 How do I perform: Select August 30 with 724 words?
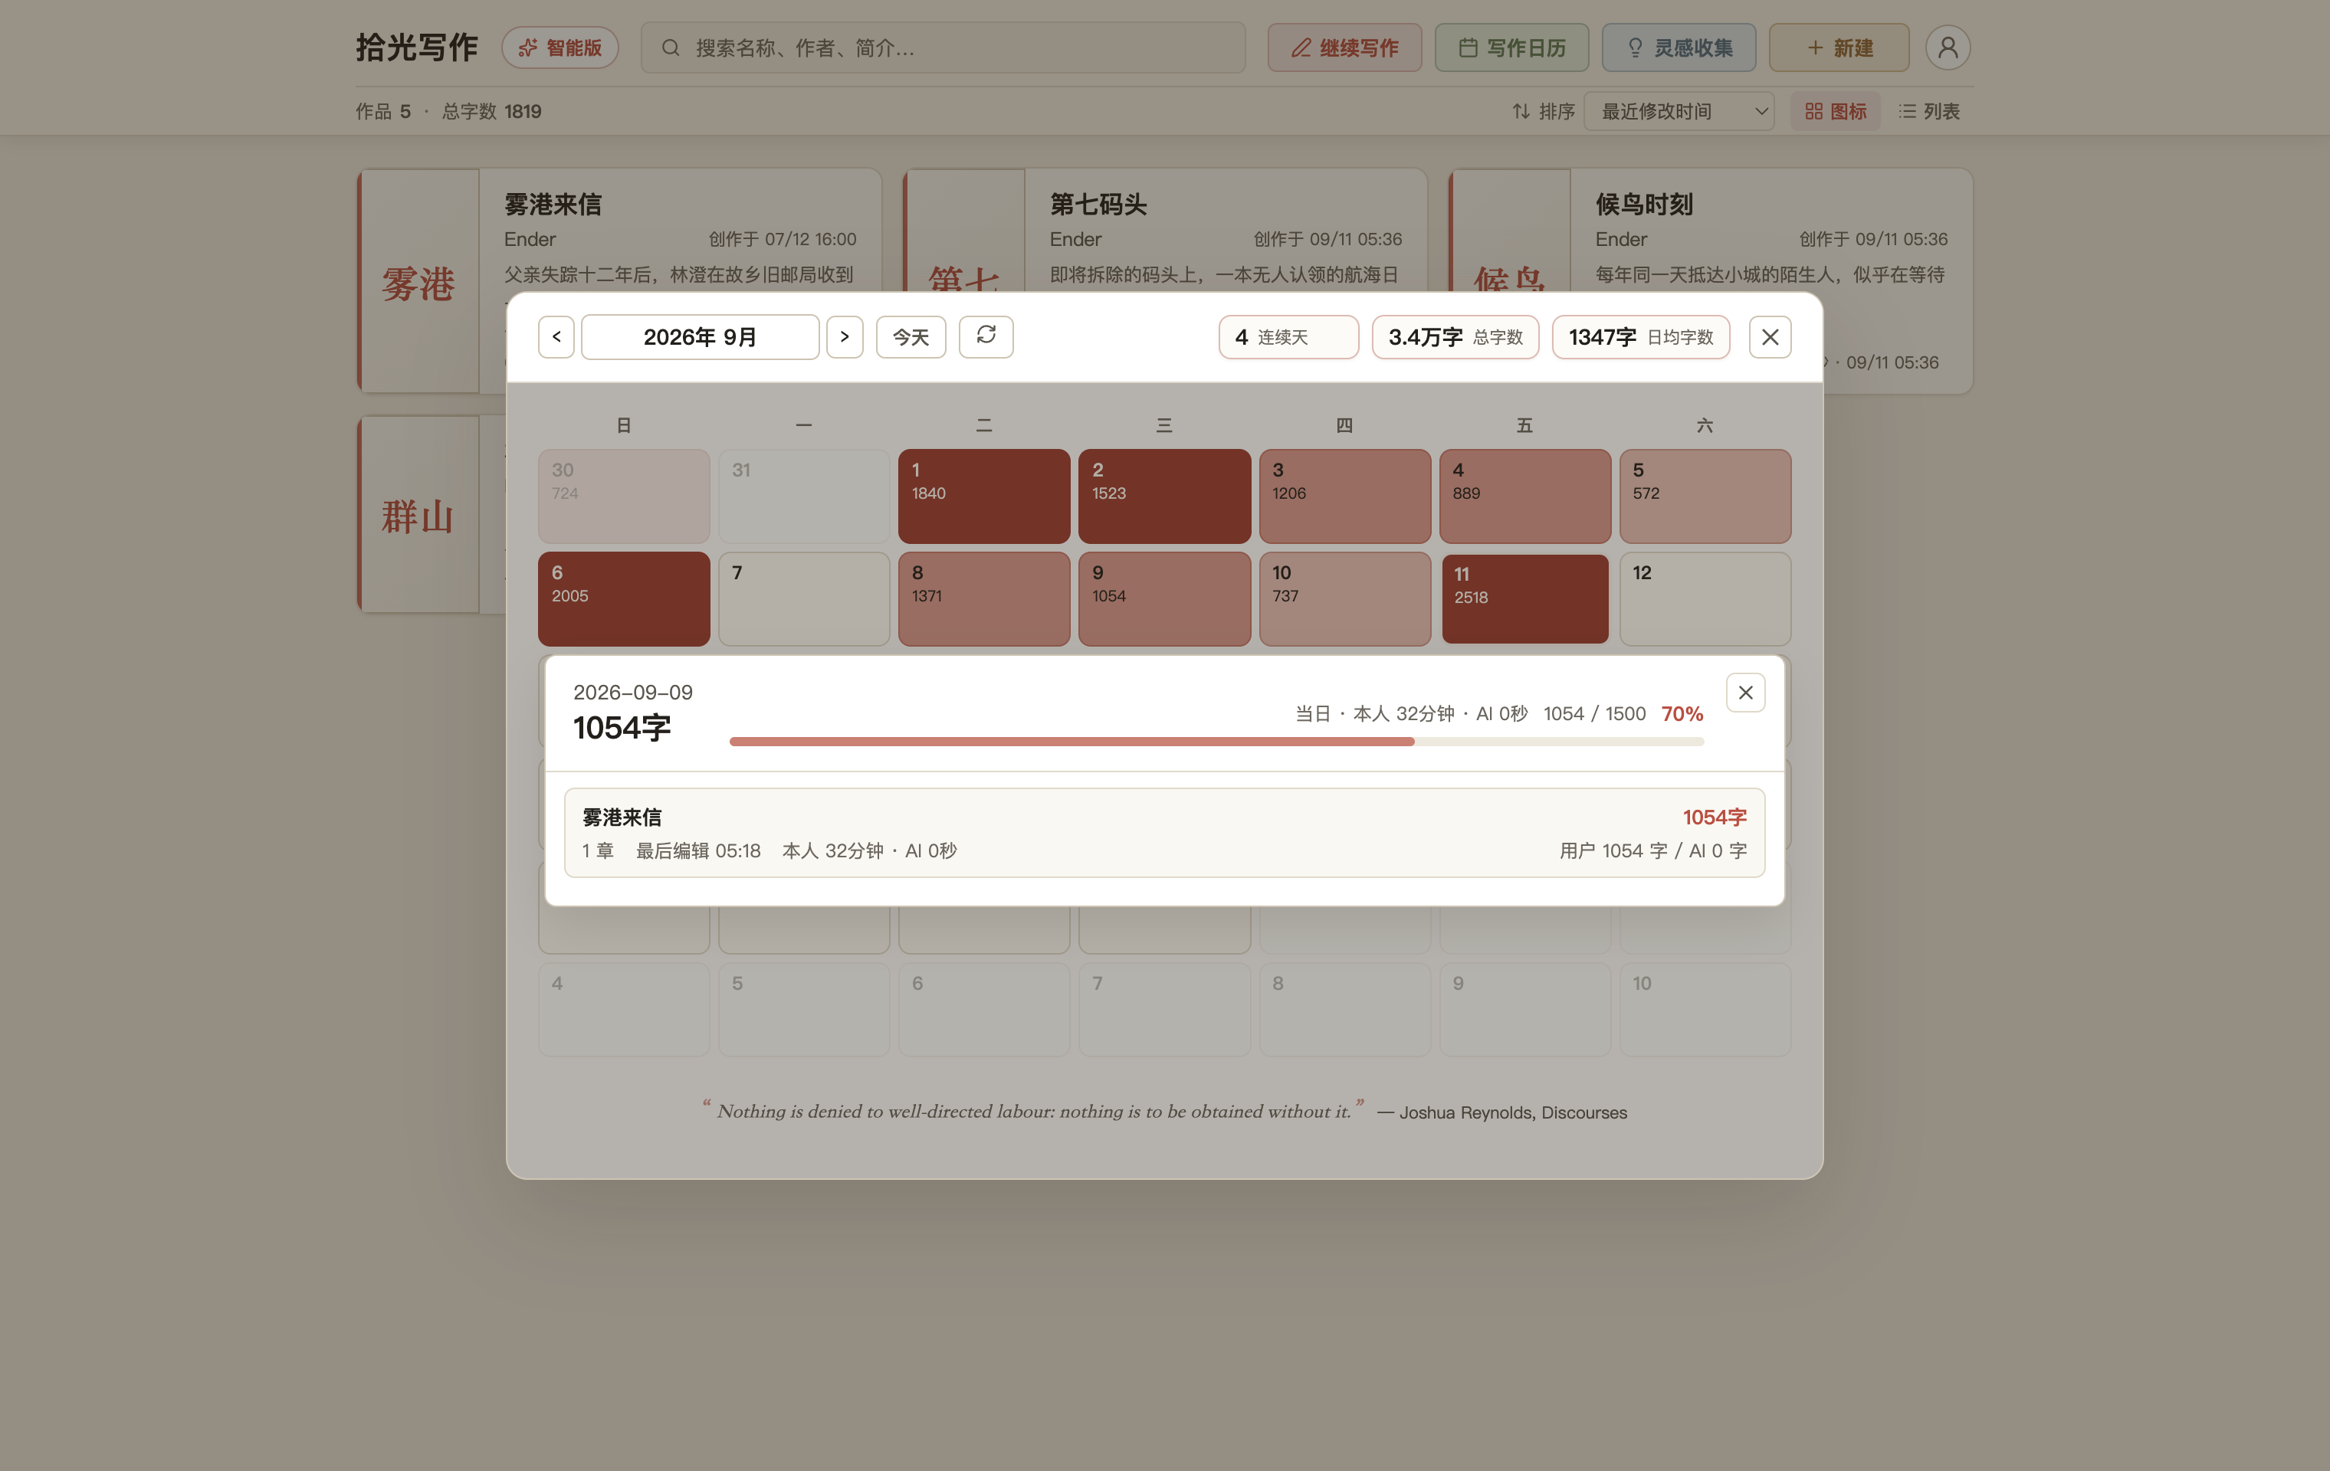tap(624, 496)
